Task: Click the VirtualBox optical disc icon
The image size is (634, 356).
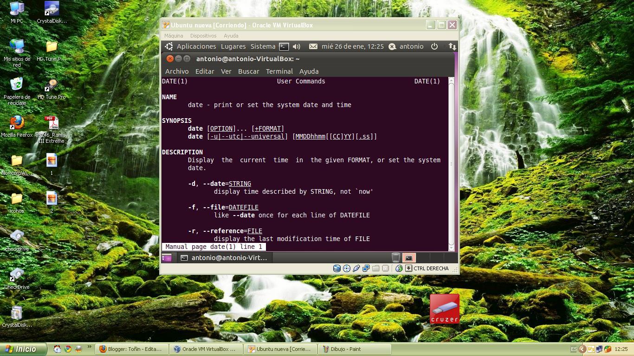Action: coord(347,268)
